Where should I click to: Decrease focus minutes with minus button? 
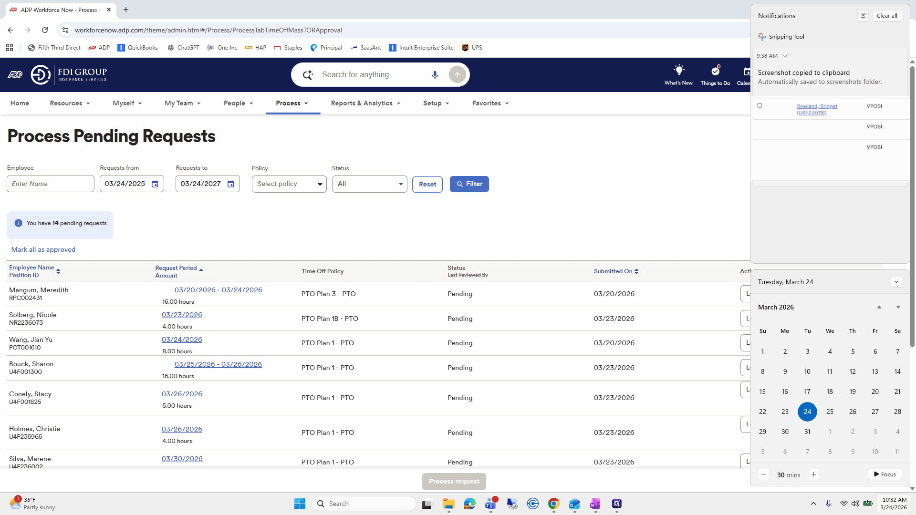(764, 474)
